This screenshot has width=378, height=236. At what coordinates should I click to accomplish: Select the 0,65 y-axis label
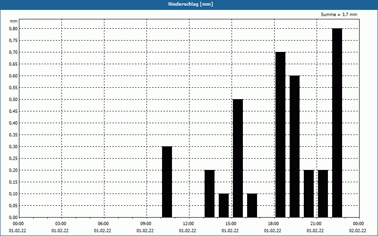(13, 64)
